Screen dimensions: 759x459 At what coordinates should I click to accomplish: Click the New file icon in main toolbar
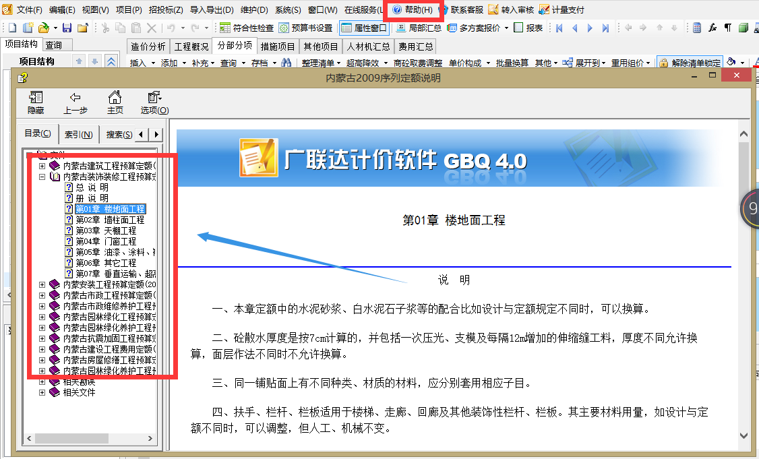click(x=13, y=28)
